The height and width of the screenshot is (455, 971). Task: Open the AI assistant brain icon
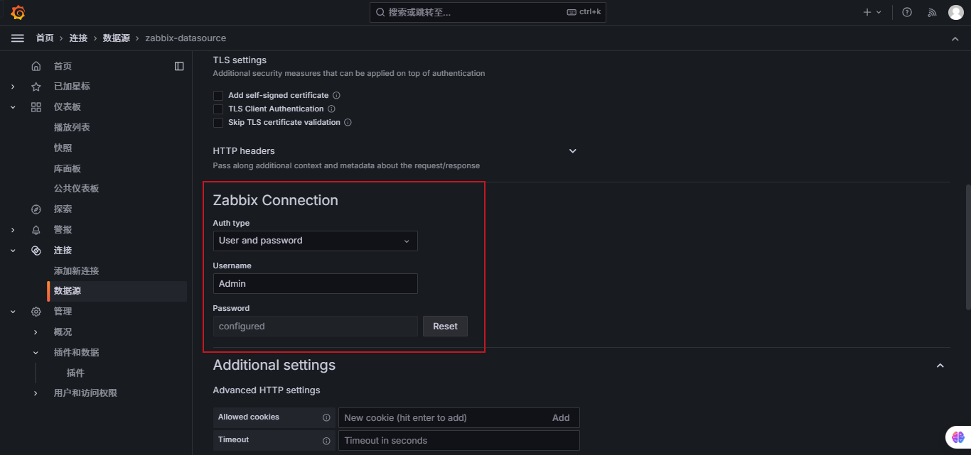pos(957,438)
